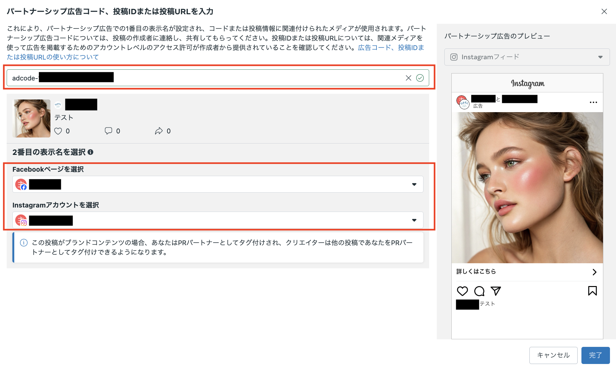This screenshot has width=616, height=370.
Task: Click the Instagramアカウントを選択 label
Action: [x=56, y=205]
